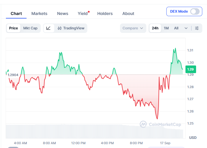The image size is (207, 148).
Task: Open the TradingView candlestick chart
Action: pyautogui.click(x=71, y=28)
